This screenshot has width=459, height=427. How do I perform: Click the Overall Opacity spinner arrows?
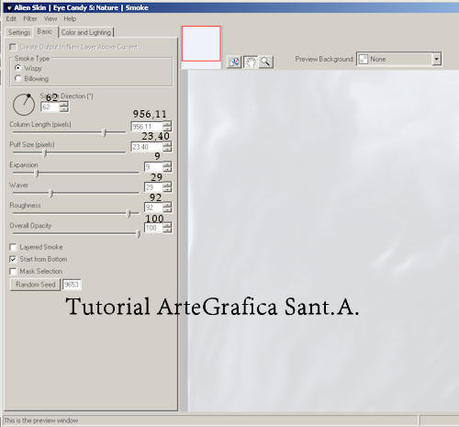tap(167, 228)
